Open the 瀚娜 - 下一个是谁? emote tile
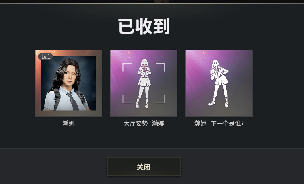 pyautogui.click(x=219, y=83)
